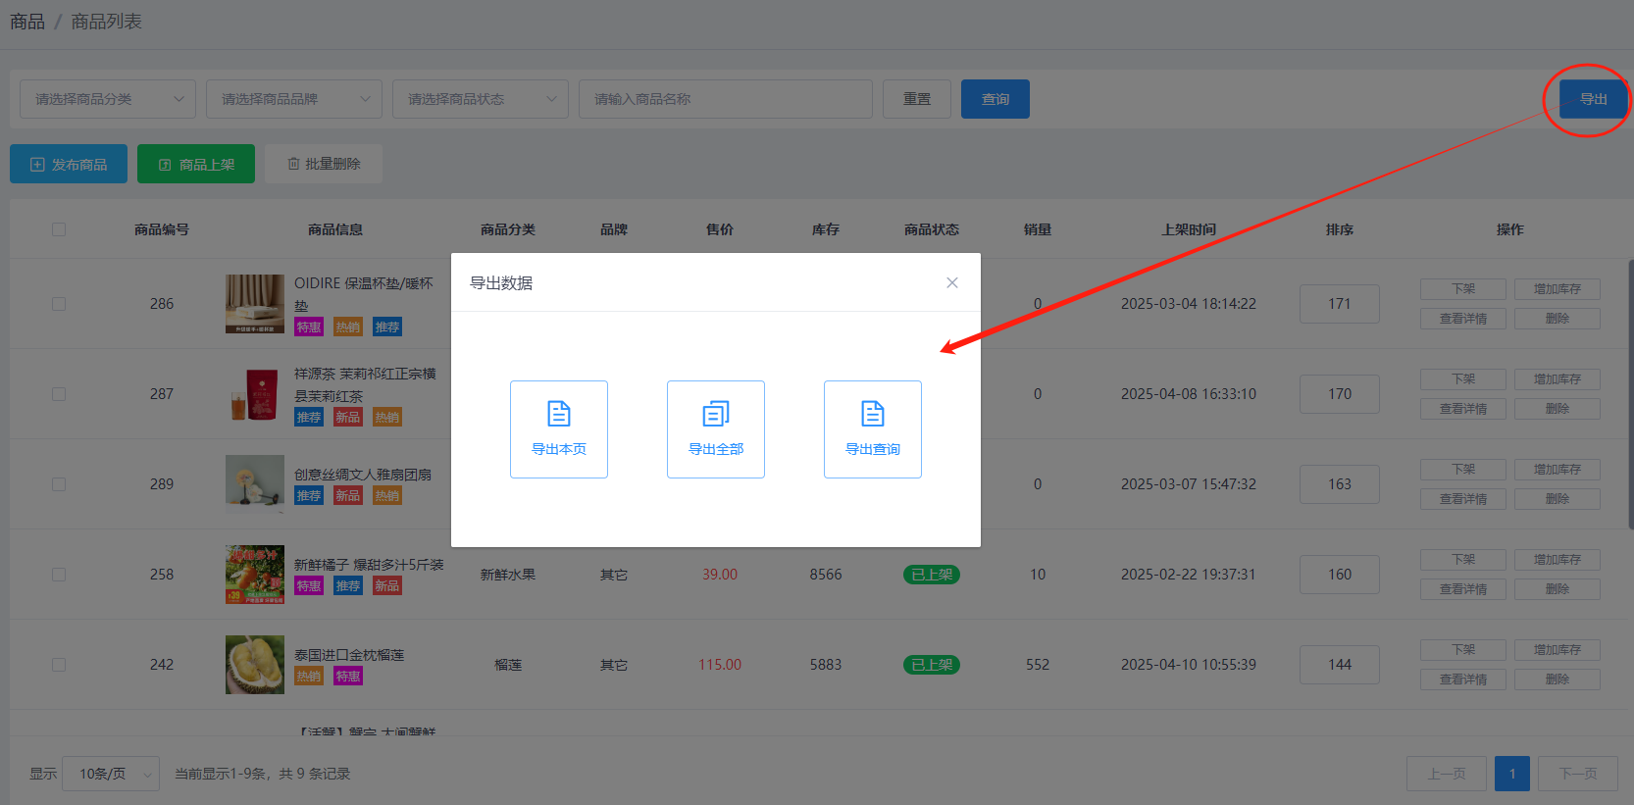Open the 请选择商品状态 dropdown
Screen dimensions: 1634x805
coord(481,99)
